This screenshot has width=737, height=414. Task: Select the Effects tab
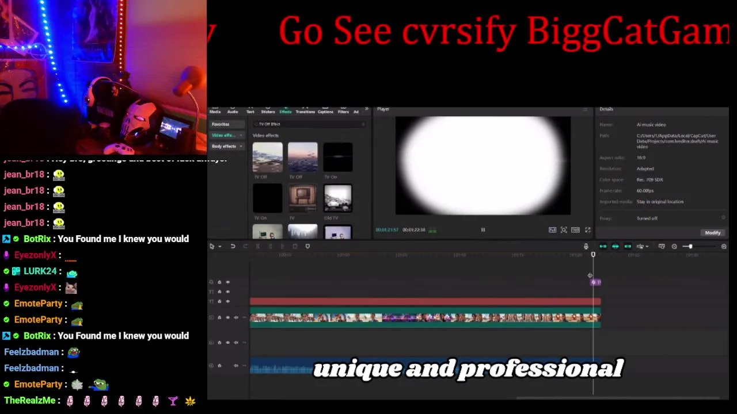(x=286, y=112)
